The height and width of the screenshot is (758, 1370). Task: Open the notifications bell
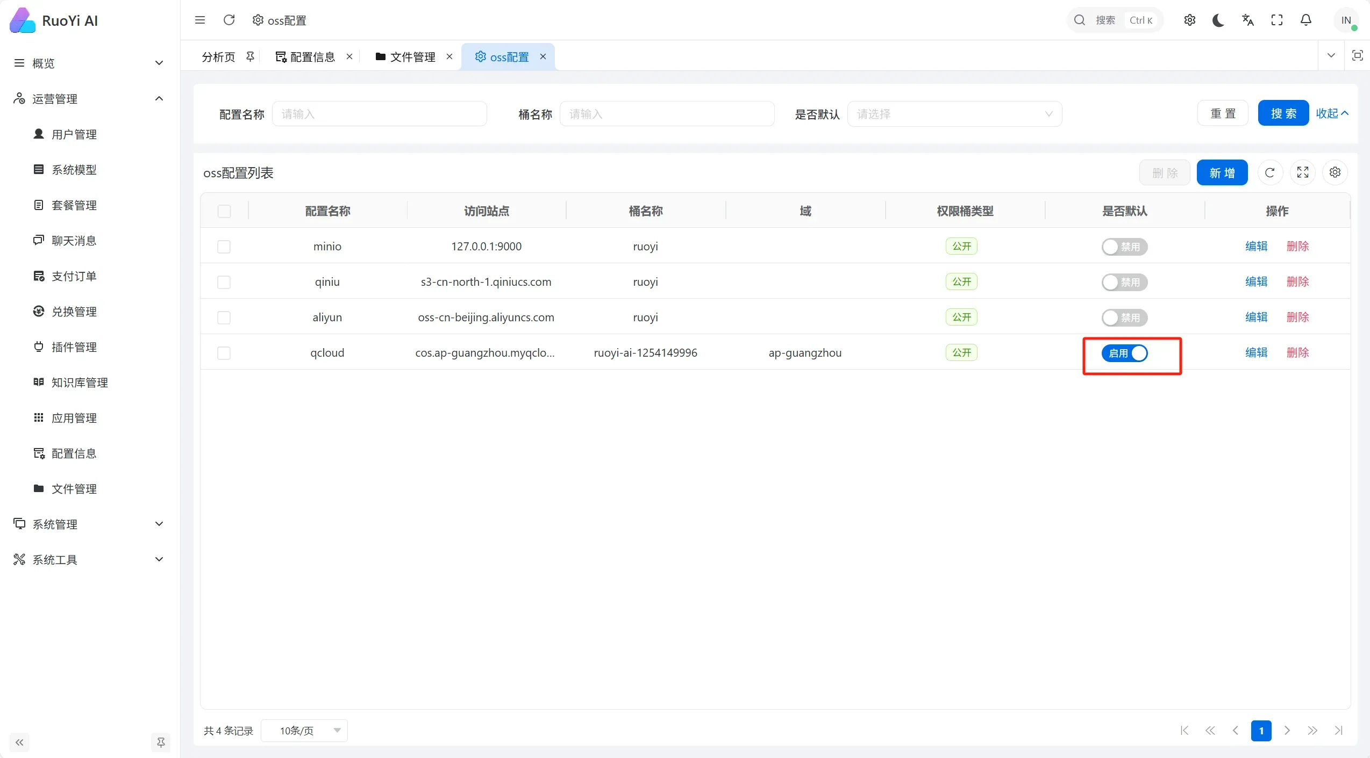1305,20
